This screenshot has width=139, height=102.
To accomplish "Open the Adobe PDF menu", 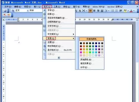I will pos(98,7).
